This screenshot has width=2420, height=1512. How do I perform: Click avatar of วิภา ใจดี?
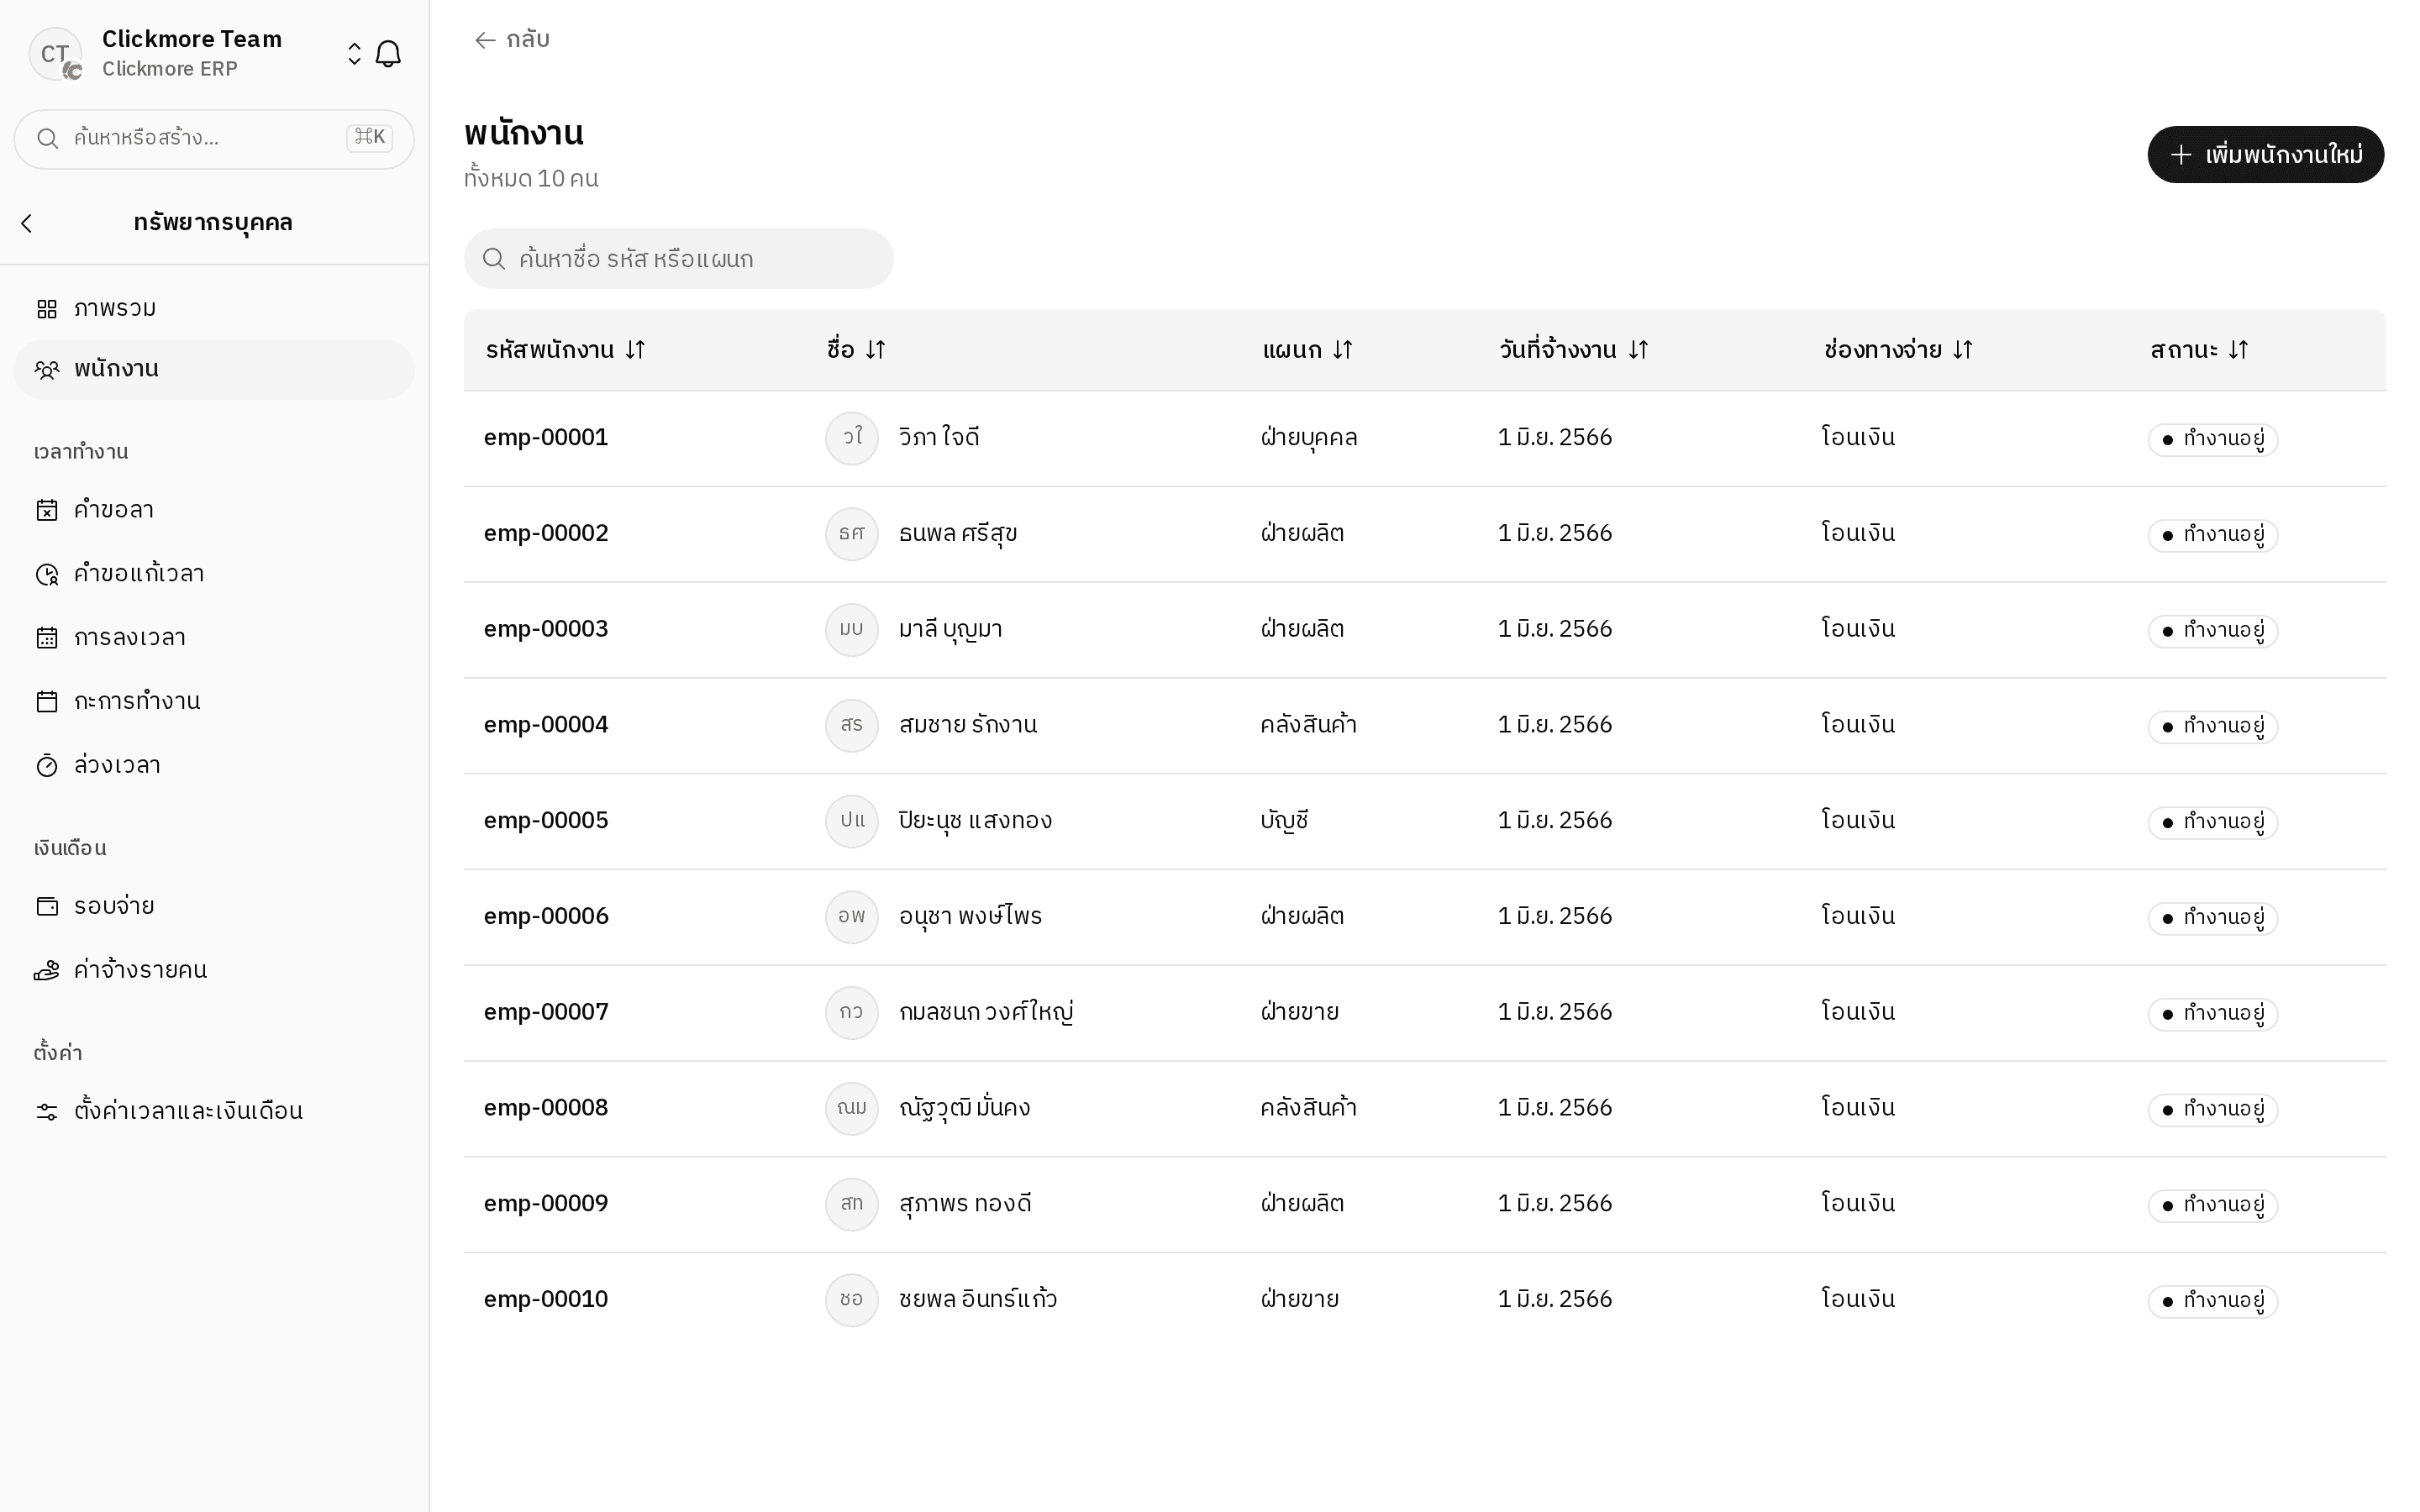click(852, 438)
